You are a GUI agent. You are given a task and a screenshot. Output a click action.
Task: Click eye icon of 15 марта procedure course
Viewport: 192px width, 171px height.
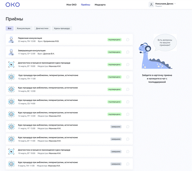11,77
